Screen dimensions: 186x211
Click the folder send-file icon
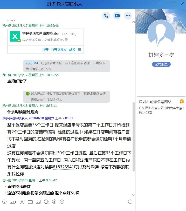[30, 202]
